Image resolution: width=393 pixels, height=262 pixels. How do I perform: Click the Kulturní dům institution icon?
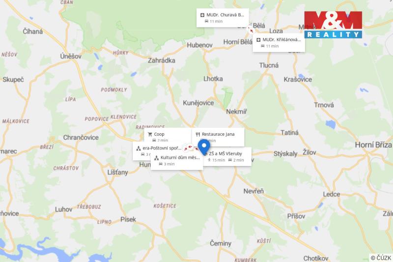pos(156,158)
